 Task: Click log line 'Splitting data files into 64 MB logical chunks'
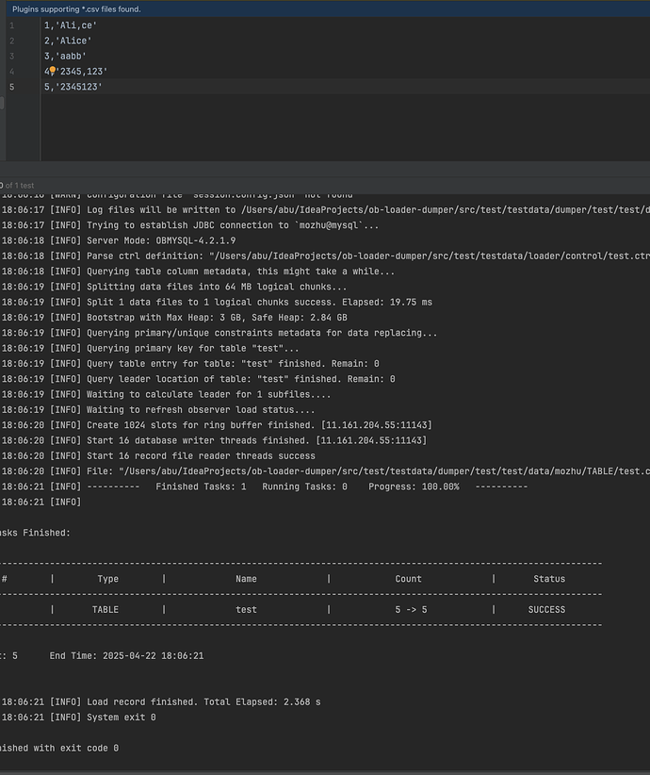coord(217,287)
